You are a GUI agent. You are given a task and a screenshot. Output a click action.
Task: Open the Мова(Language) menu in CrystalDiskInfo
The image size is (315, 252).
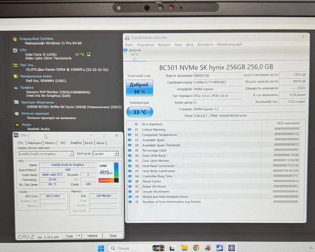(x=230, y=44)
